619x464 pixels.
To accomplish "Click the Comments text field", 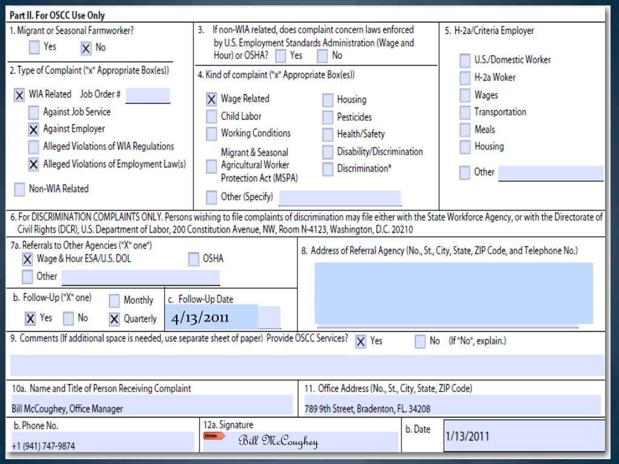I will pyautogui.click(x=307, y=365).
